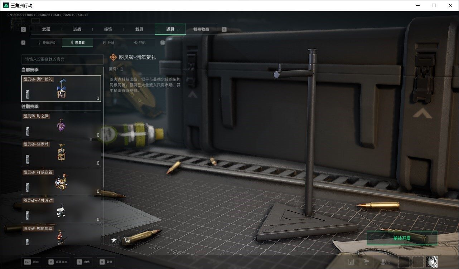Screen dimensions: 459x269
Task: Select the 道具 items tab
Action: pos(170,29)
